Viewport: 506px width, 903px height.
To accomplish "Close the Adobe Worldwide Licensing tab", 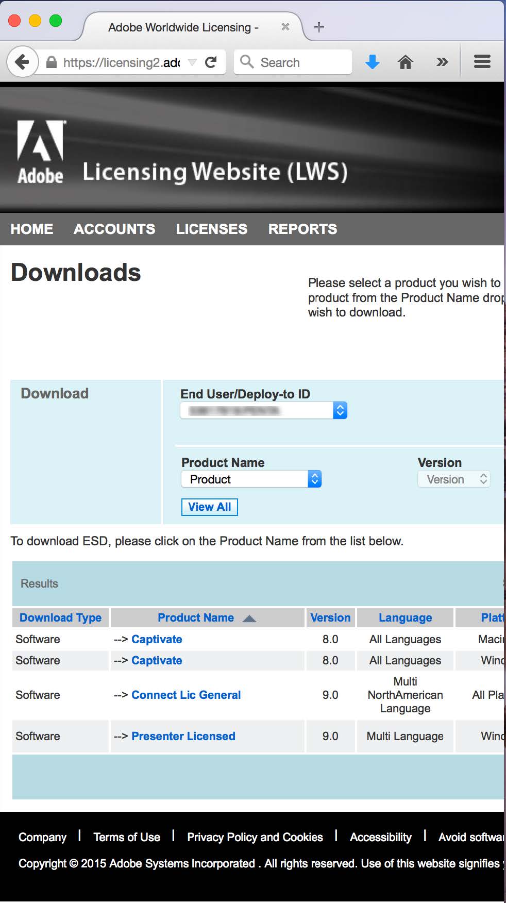I will (x=285, y=27).
